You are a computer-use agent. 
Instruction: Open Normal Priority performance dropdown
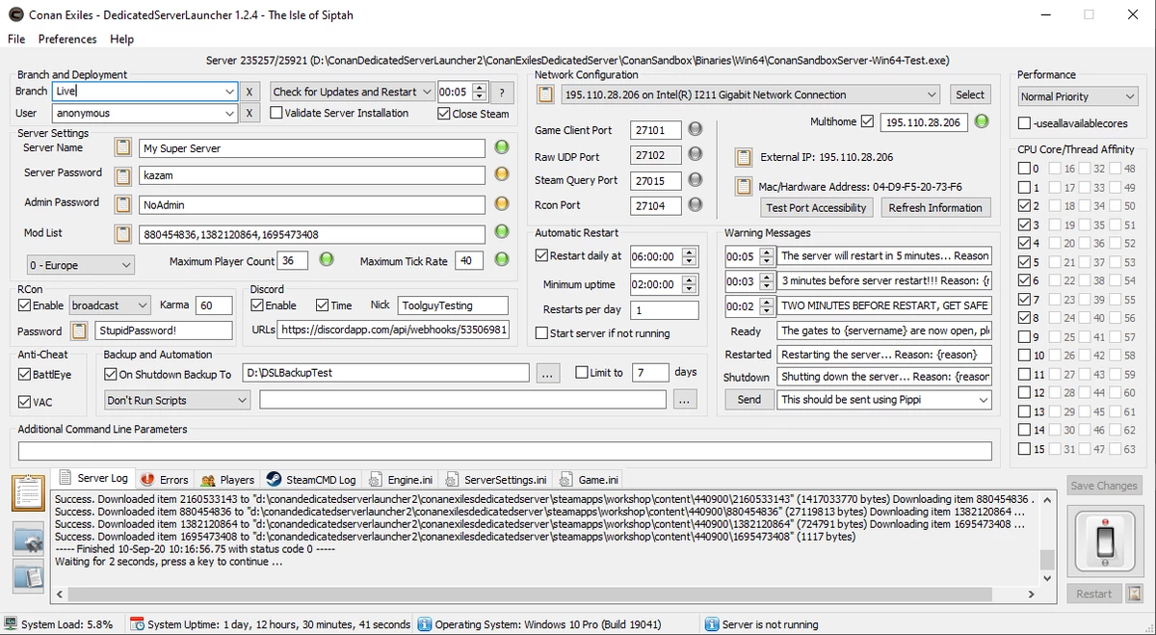click(1079, 96)
